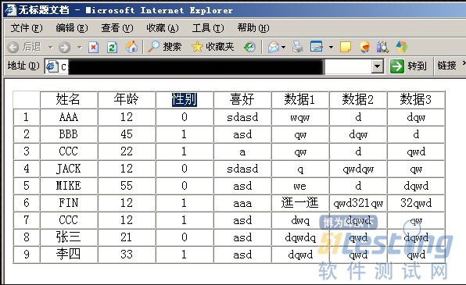Click the Mail envelope icon

[274, 47]
